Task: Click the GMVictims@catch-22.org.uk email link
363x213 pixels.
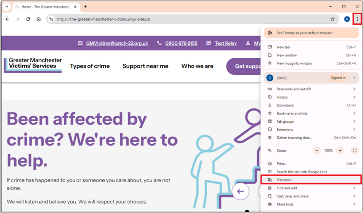Action: click(117, 43)
